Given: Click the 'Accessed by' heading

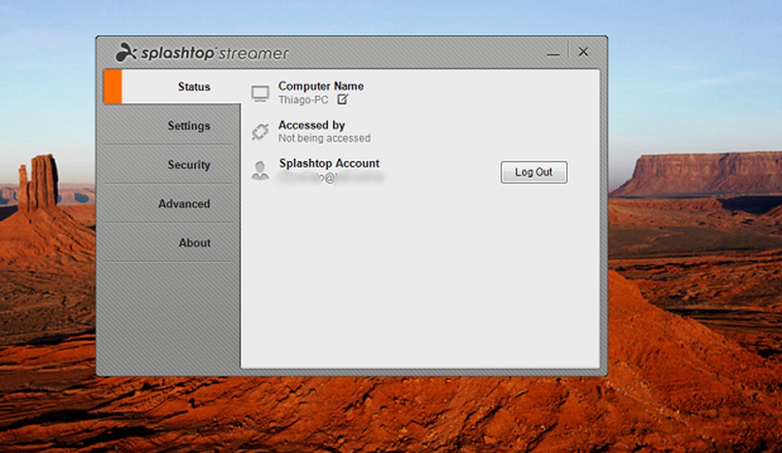Looking at the screenshot, I should pyautogui.click(x=312, y=125).
